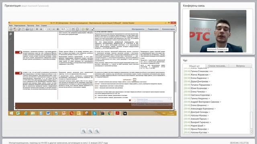
Task: Click the middle magnifier button under presentation
Action: tap(90, 131)
